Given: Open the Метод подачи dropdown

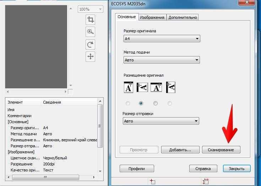Looking at the screenshot, I should [x=162, y=60].
